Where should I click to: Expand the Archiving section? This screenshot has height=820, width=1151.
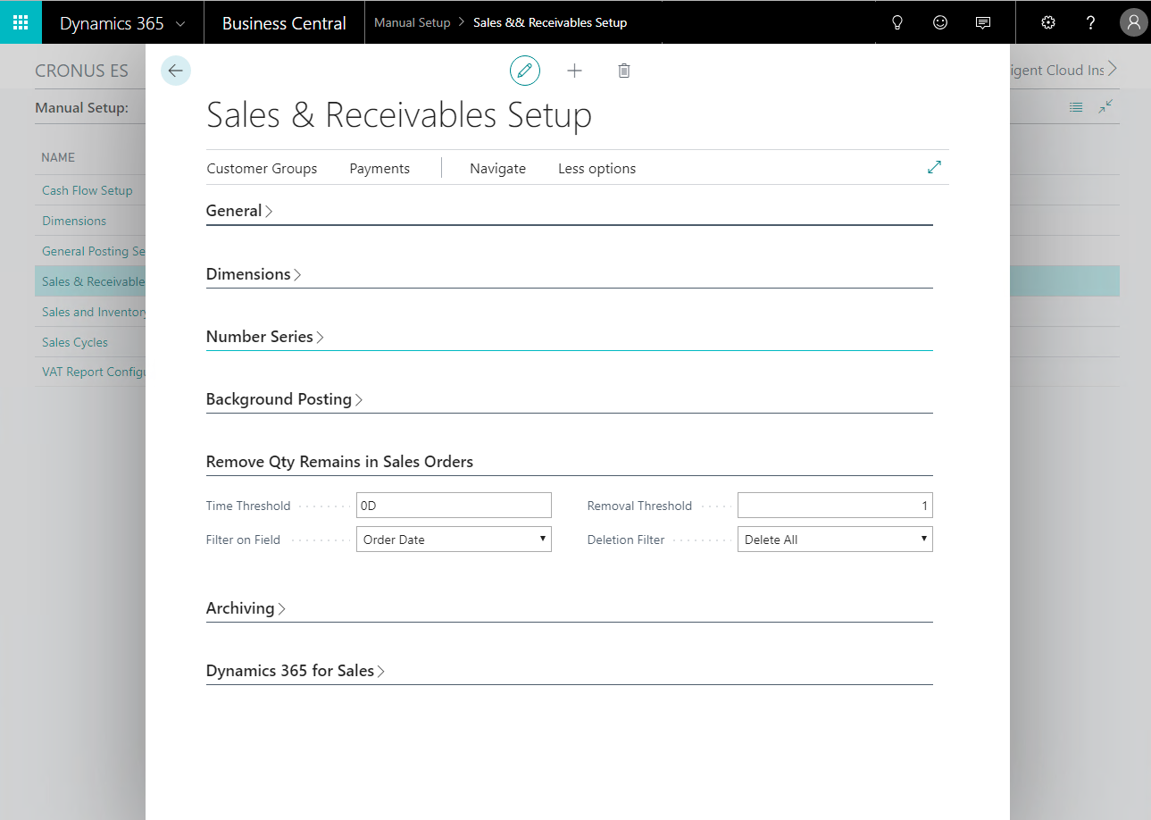pyautogui.click(x=246, y=608)
